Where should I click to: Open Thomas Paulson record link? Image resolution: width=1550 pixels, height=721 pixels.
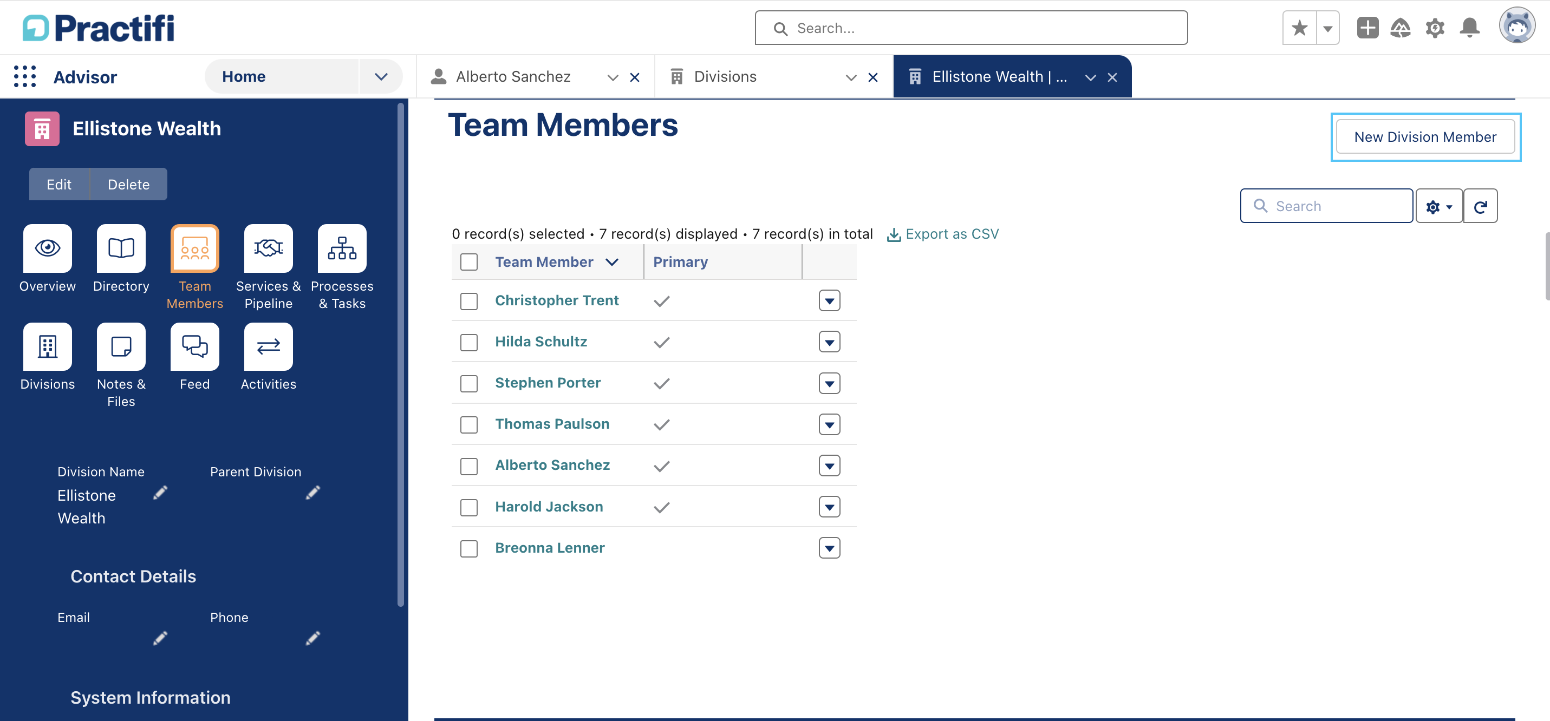[552, 424]
